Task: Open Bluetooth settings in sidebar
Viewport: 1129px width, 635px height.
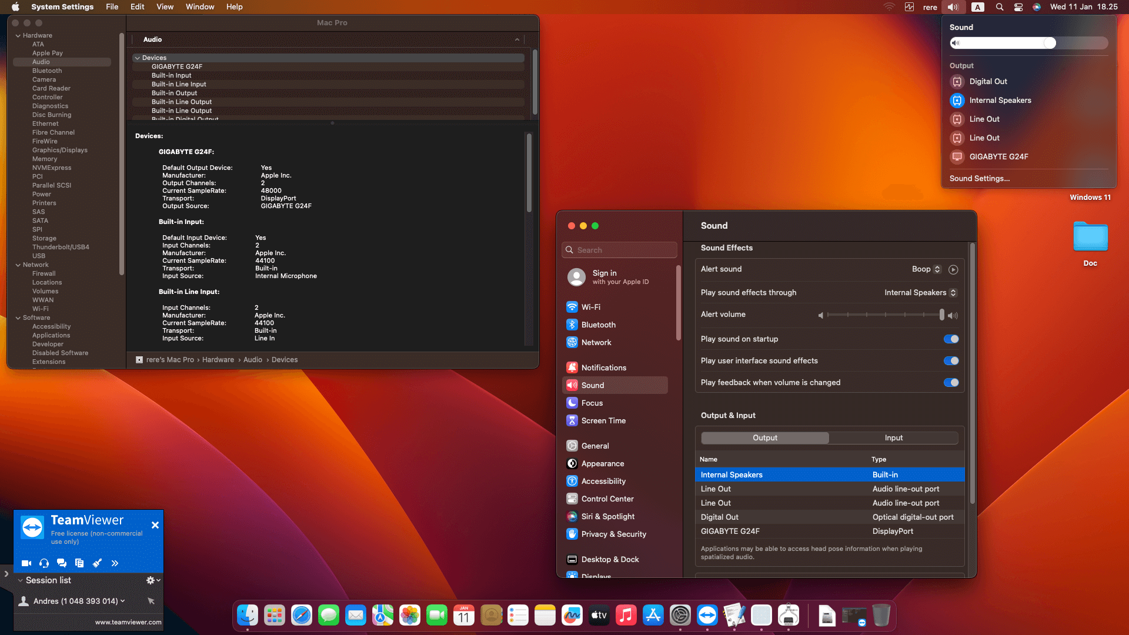Action: [x=598, y=325]
